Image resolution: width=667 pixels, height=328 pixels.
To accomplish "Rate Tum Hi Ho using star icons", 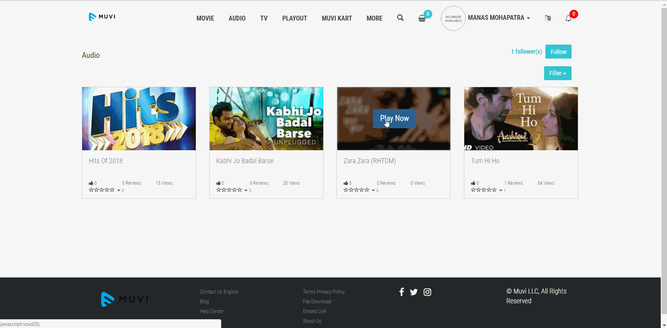I will pos(484,190).
